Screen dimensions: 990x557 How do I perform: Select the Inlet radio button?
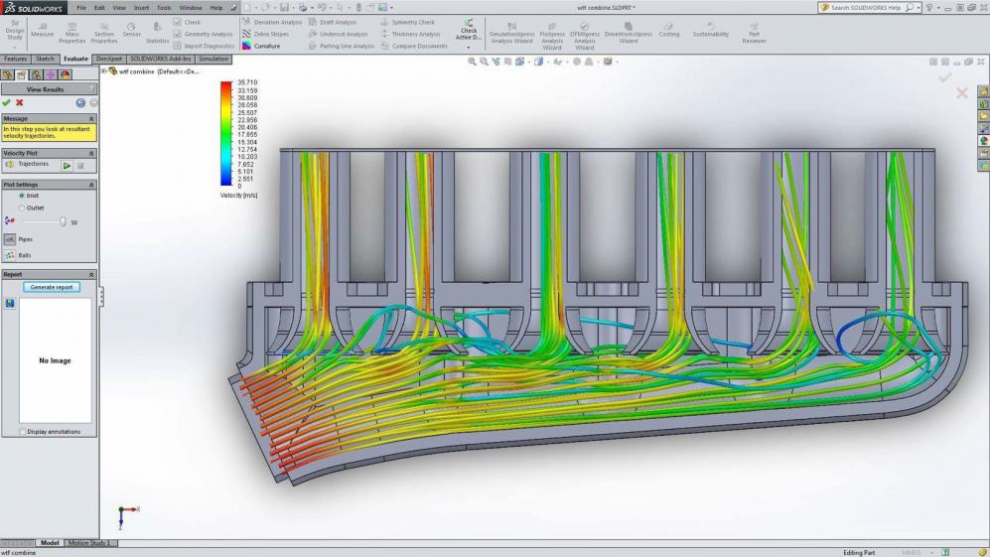[22, 196]
